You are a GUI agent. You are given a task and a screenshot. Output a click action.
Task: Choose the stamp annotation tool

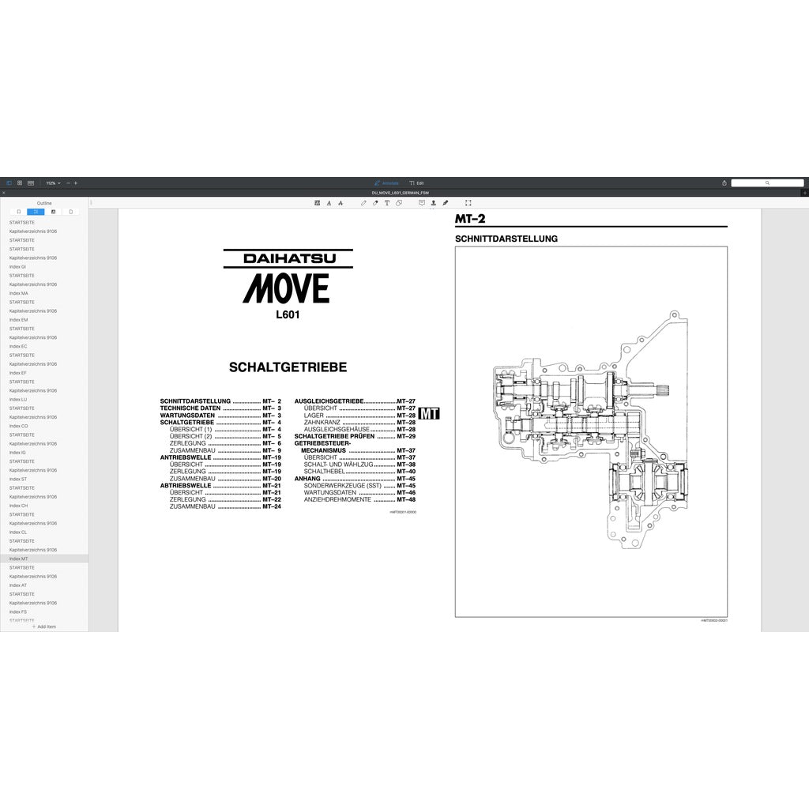coord(434,202)
